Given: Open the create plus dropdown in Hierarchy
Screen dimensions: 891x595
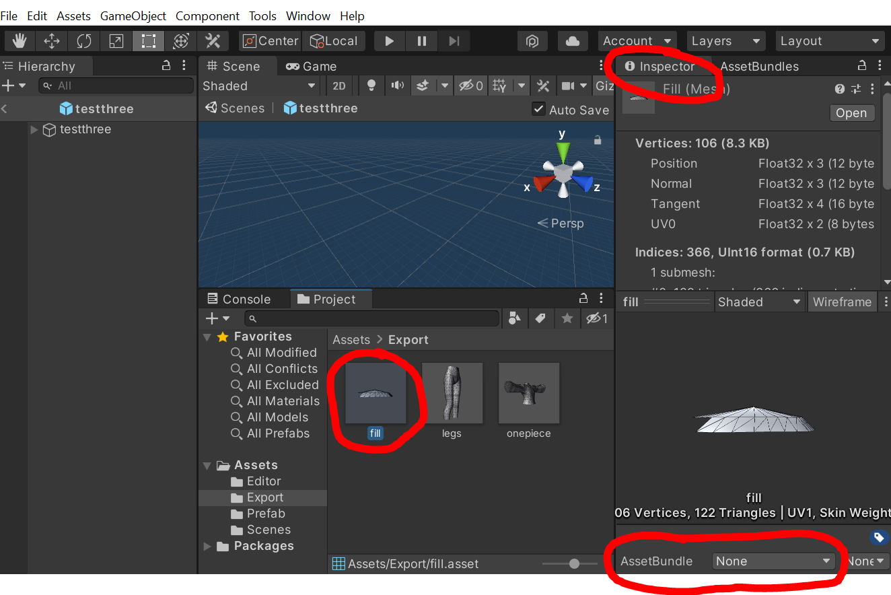Looking at the screenshot, I should click(x=13, y=85).
